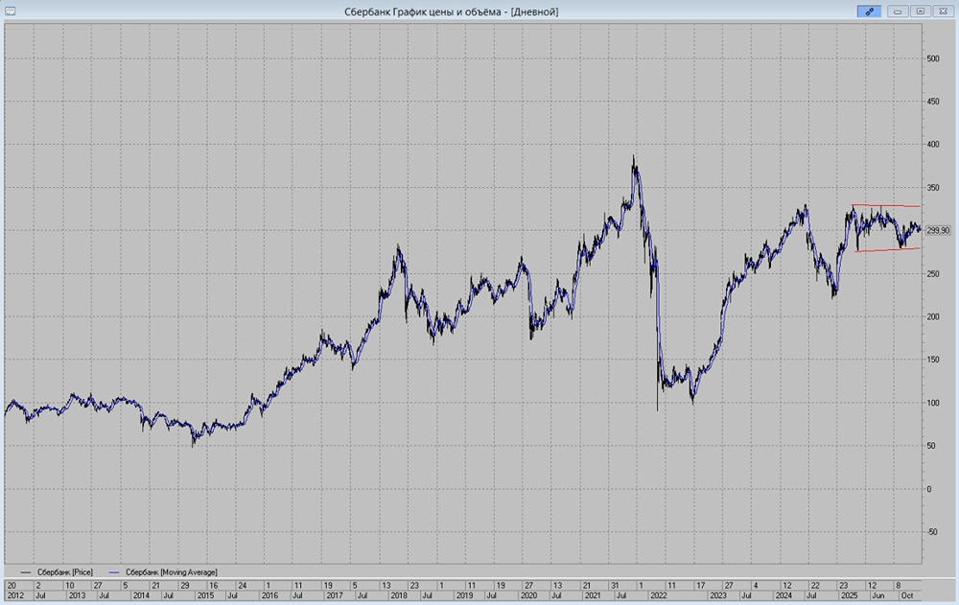The image size is (959, 605).
Task: Click the pin icon in title bar
Action: tap(870, 12)
